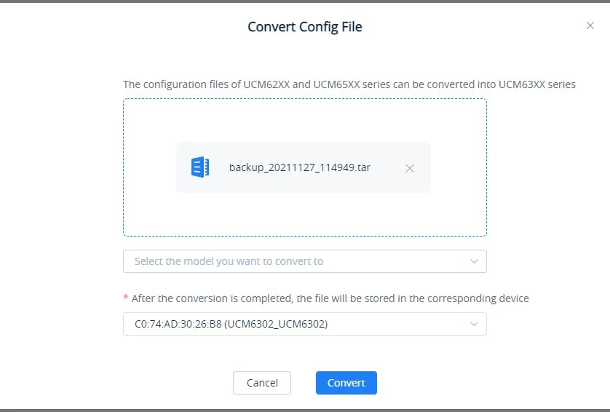The image size is (610, 412).
Task: Click the UCM6302_UCM6302 text in device field
Action: point(276,324)
